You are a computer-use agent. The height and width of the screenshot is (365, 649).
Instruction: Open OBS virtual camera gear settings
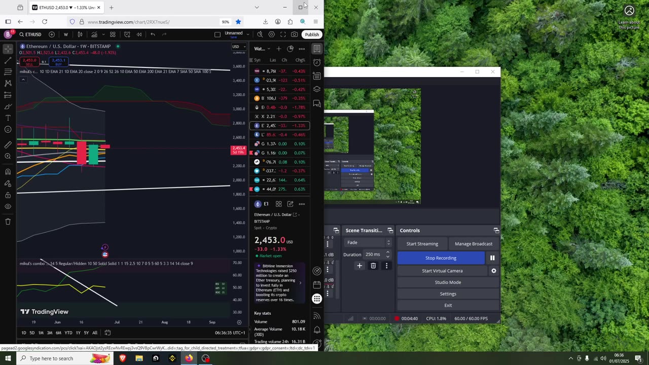[x=493, y=271]
